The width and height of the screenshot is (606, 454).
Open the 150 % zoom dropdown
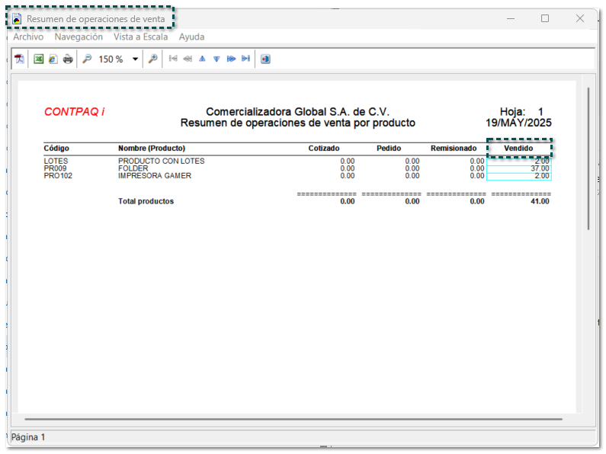coord(136,59)
